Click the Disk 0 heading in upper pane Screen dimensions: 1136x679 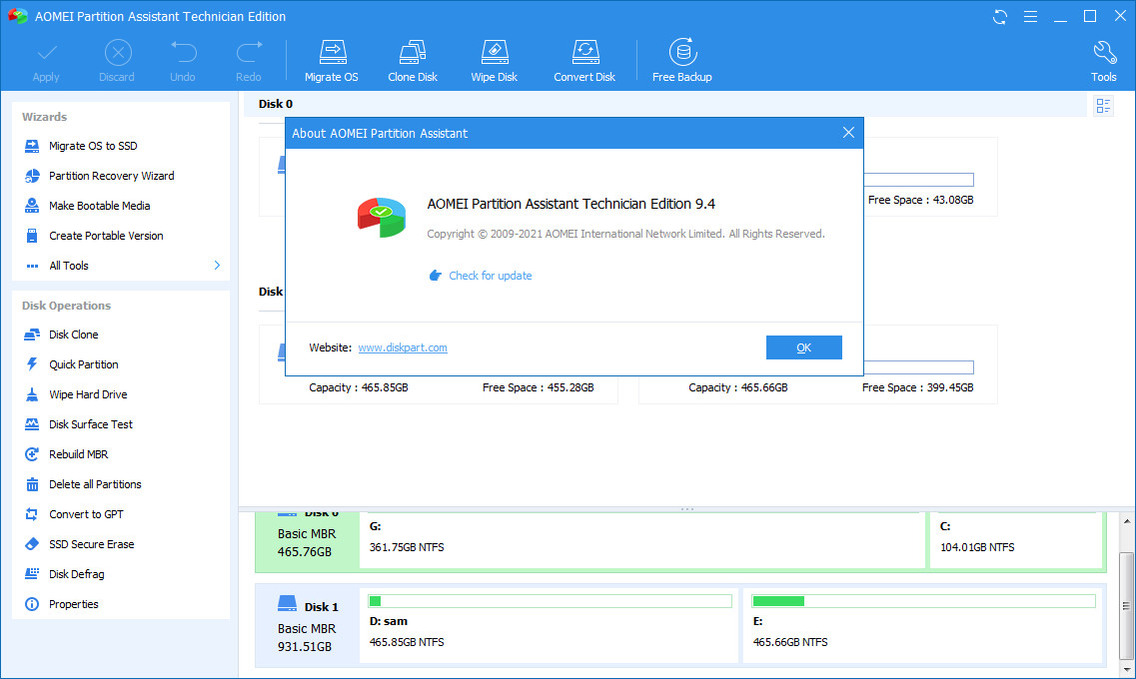click(x=276, y=104)
